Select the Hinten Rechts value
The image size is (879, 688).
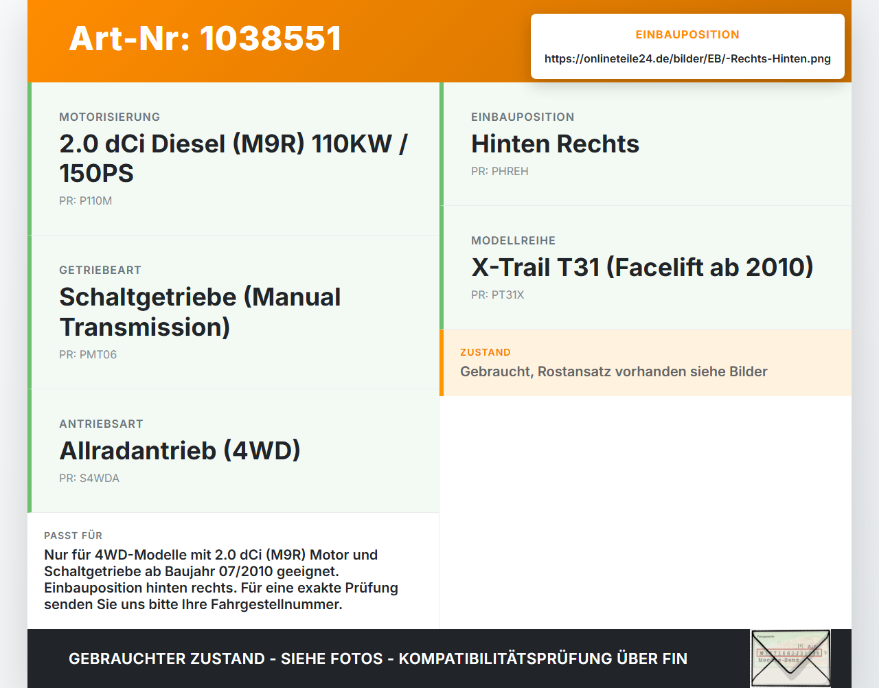coord(555,144)
